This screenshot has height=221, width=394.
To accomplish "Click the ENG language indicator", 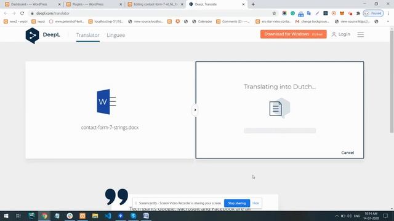I will tap(357, 215).
